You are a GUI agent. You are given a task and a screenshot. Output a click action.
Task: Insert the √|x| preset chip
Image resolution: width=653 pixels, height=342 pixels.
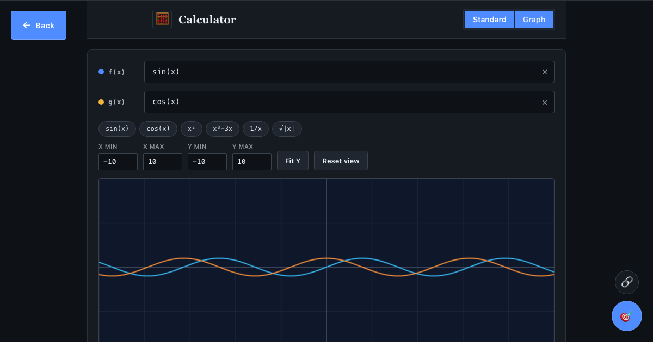pyautogui.click(x=287, y=129)
